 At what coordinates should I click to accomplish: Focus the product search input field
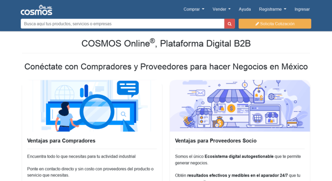123,24
